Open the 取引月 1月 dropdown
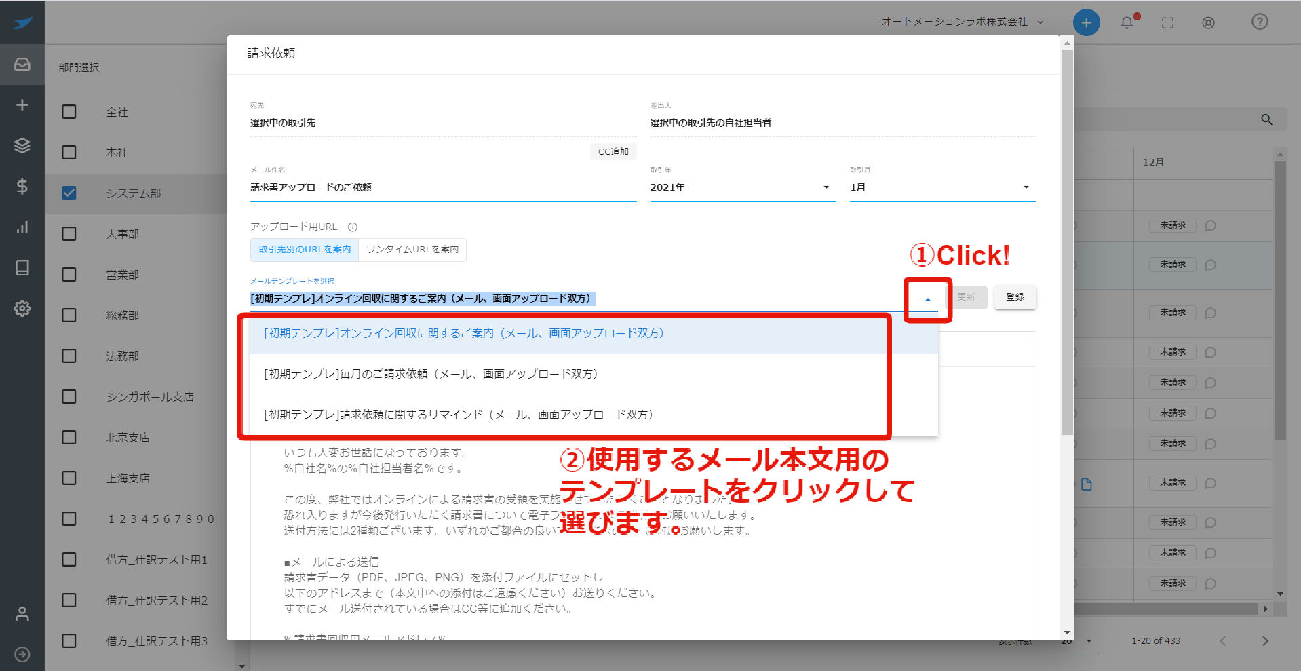 943,187
